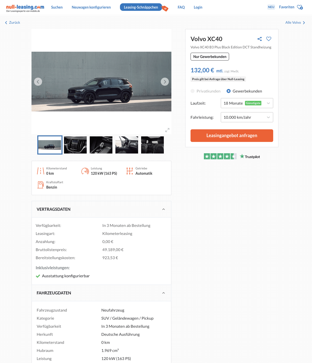Click Nur Gewerbekunden badge
Screen dimensions: 312x363
pos(210,57)
